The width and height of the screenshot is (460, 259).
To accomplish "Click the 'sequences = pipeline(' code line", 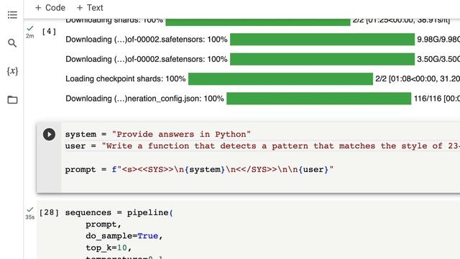I will [119, 212].
